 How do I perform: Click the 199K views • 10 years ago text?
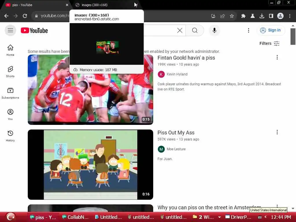(x=178, y=64)
